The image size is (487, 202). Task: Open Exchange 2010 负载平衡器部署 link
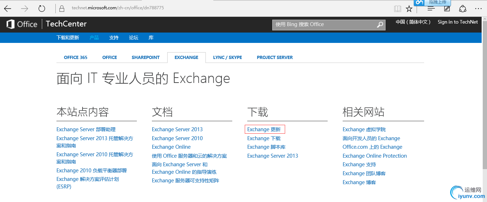[x=91, y=171]
